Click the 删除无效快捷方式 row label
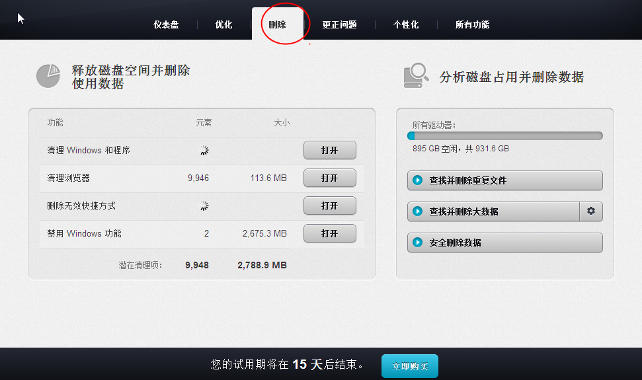 point(81,206)
